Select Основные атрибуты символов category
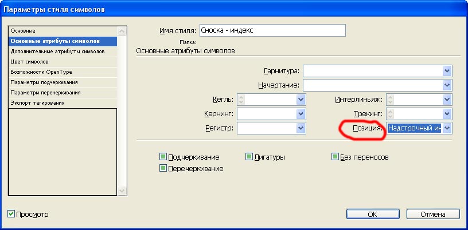This screenshot has height=230, width=468. coord(63,41)
